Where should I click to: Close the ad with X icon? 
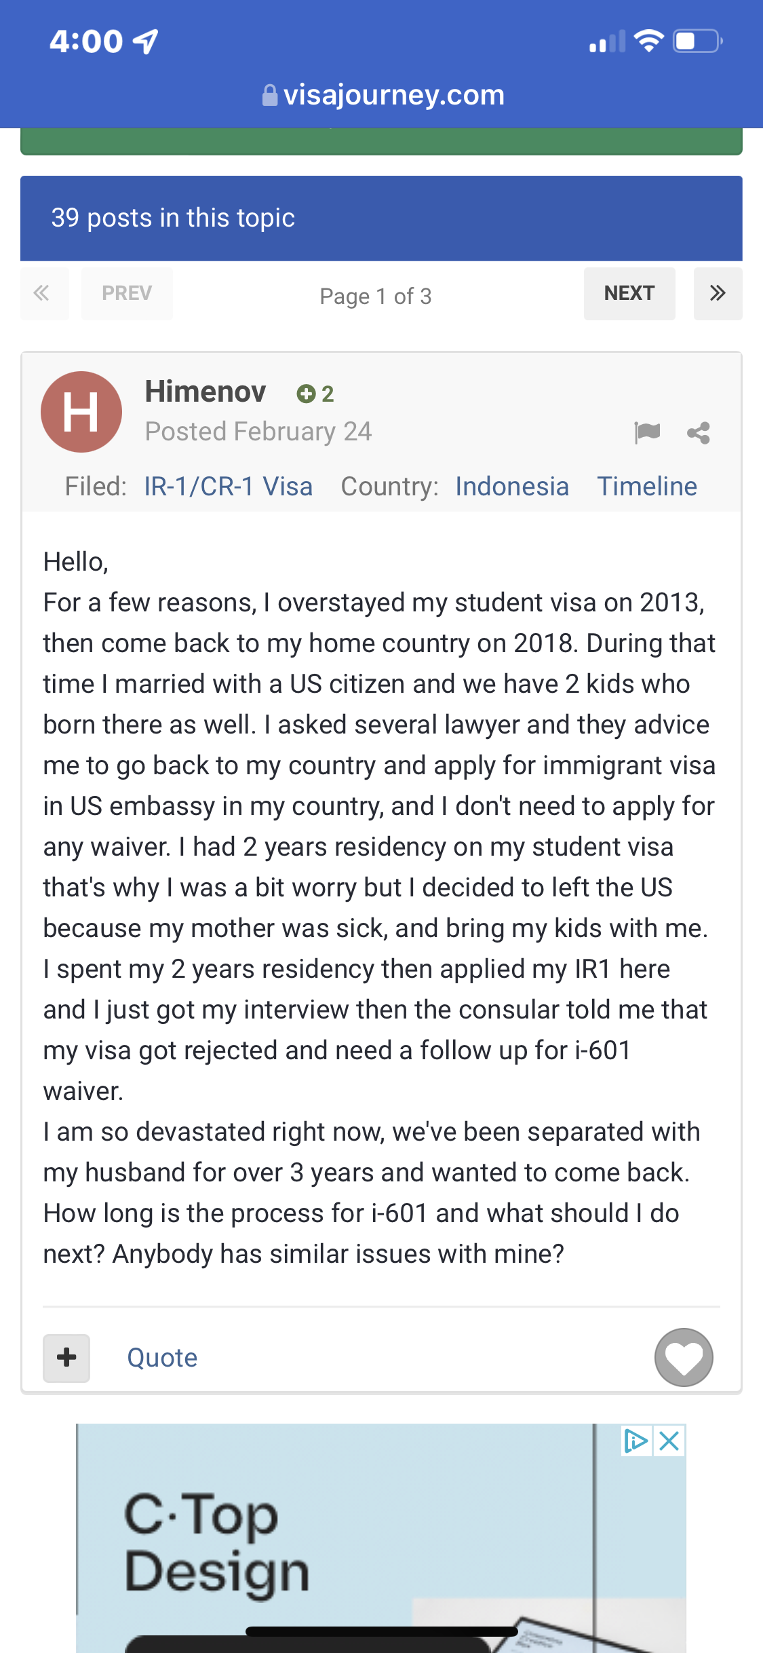click(669, 1441)
